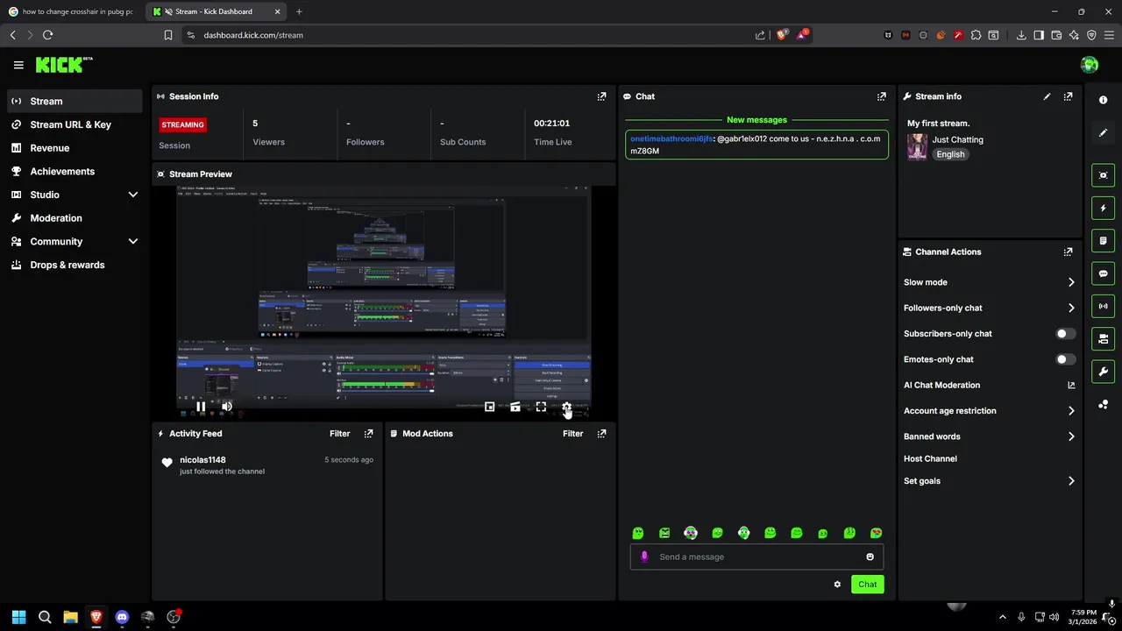Open Account age restriction arrow
This screenshot has width=1122, height=631.
click(1071, 410)
